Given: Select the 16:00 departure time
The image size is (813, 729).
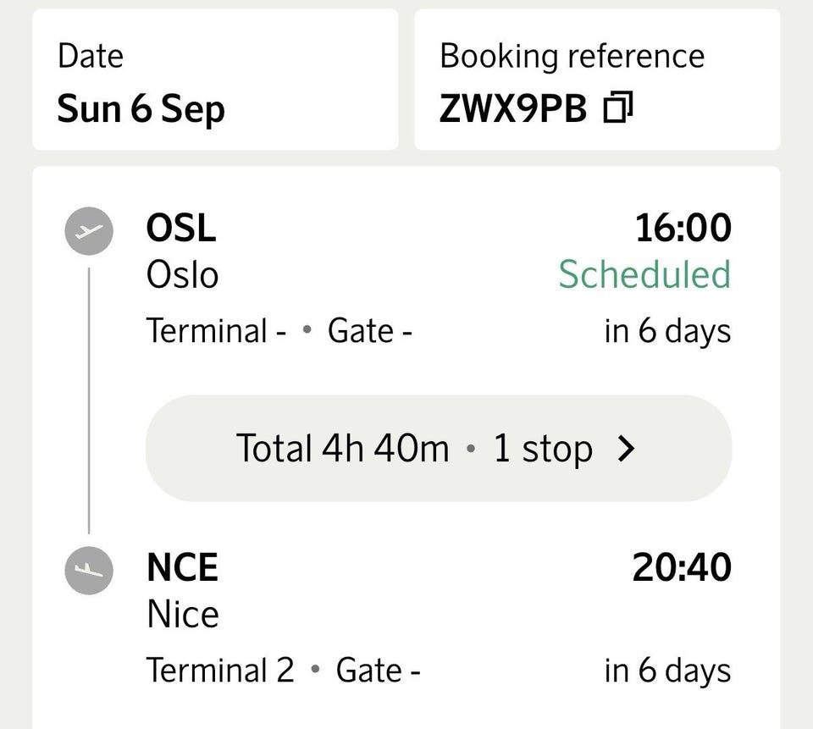Looking at the screenshot, I should [683, 228].
